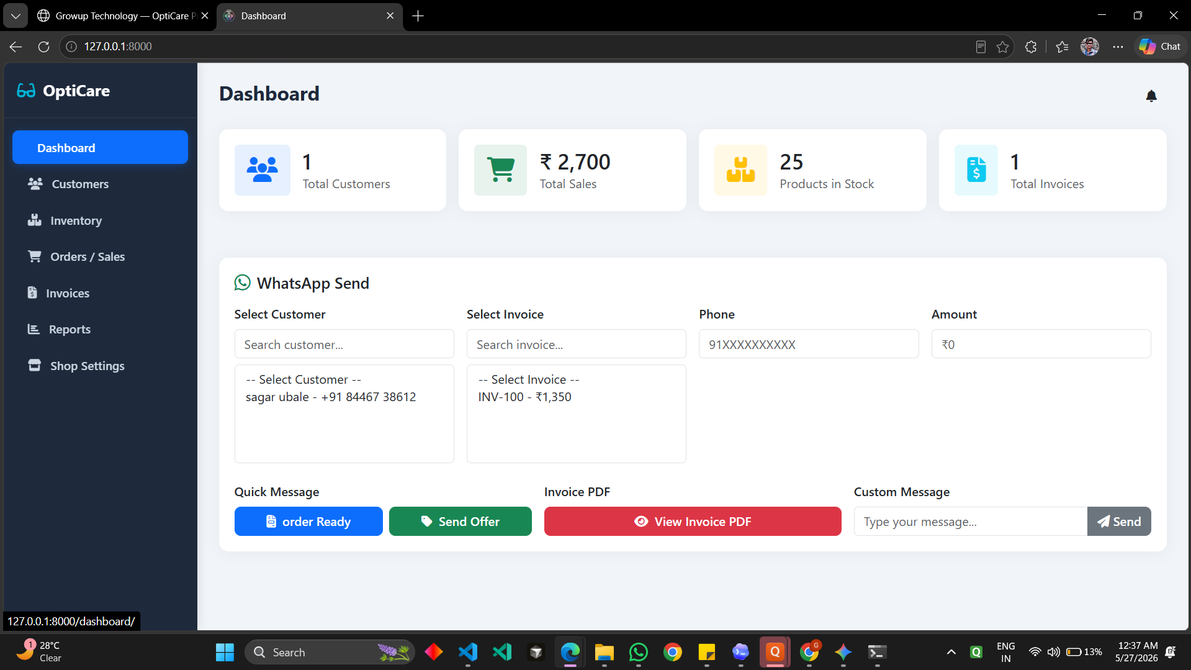Open Google Chrome from the taskbar
This screenshot has width=1191, height=670.
[672, 652]
